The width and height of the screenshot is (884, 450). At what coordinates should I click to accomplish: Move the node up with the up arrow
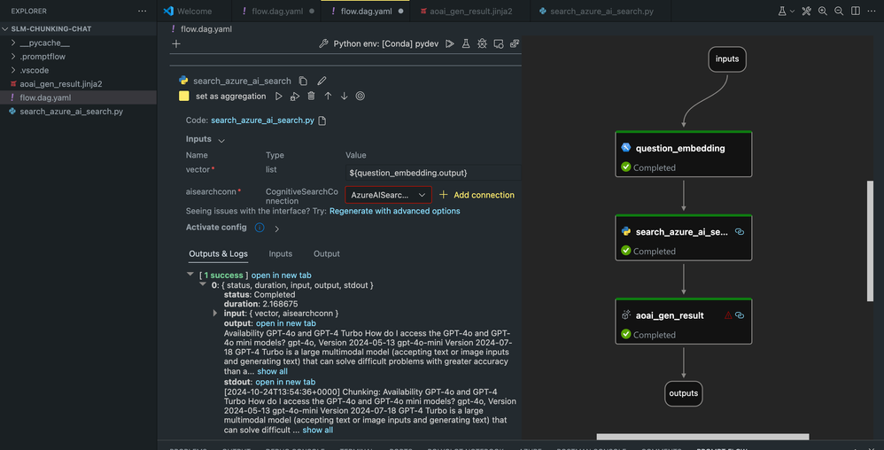point(328,97)
